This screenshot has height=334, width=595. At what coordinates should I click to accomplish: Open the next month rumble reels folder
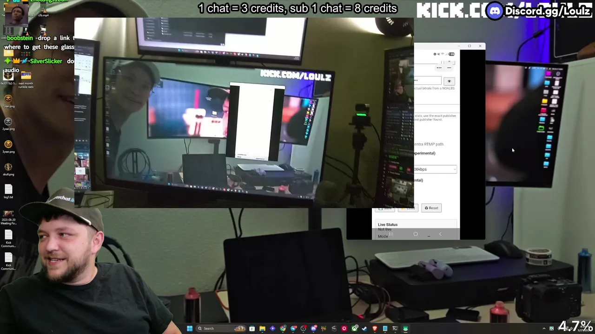(26, 79)
